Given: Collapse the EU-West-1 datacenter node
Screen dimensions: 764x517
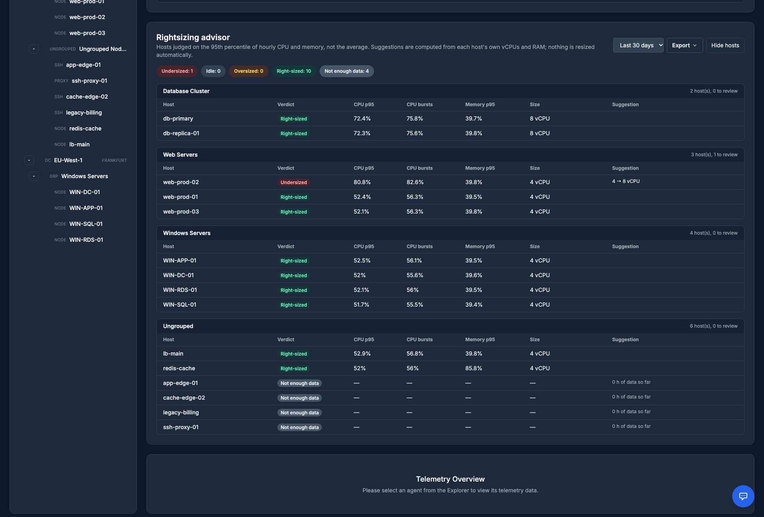Looking at the screenshot, I should pyautogui.click(x=29, y=160).
